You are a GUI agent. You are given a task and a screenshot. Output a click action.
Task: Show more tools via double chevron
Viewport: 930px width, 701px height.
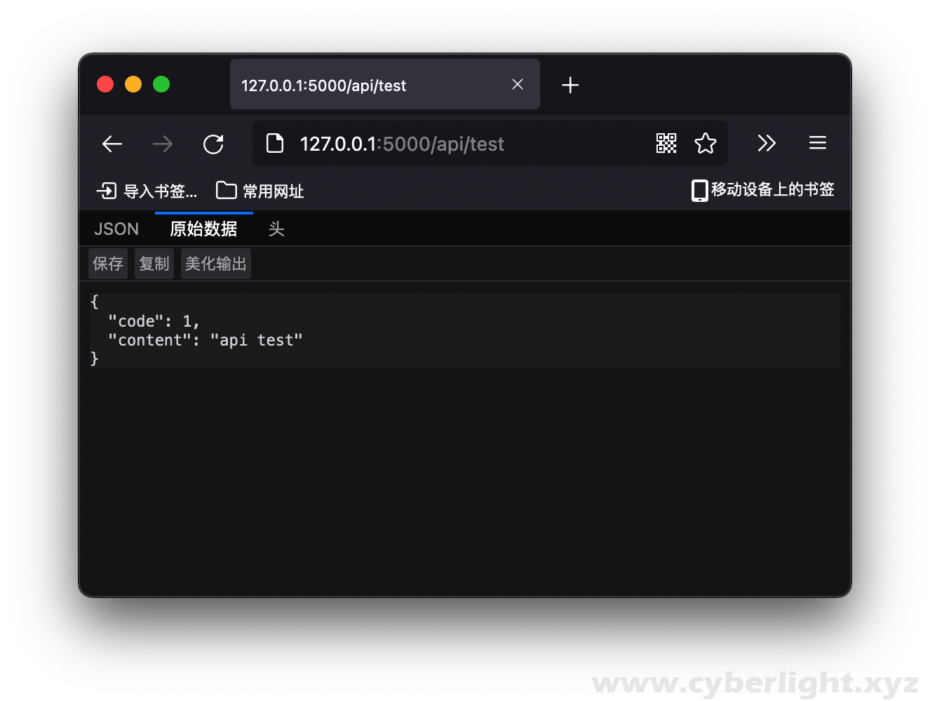click(767, 143)
